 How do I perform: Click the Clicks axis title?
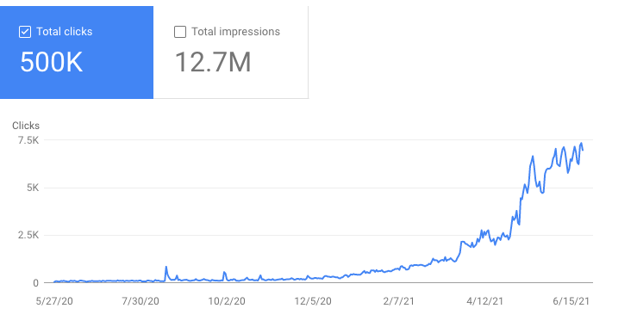pyautogui.click(x=26, y=126)
